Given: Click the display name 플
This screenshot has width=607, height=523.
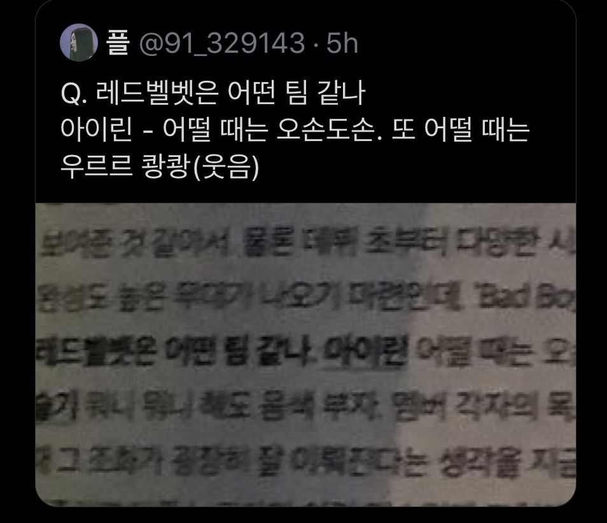Looking at the screenshot, I should (118, 43).
